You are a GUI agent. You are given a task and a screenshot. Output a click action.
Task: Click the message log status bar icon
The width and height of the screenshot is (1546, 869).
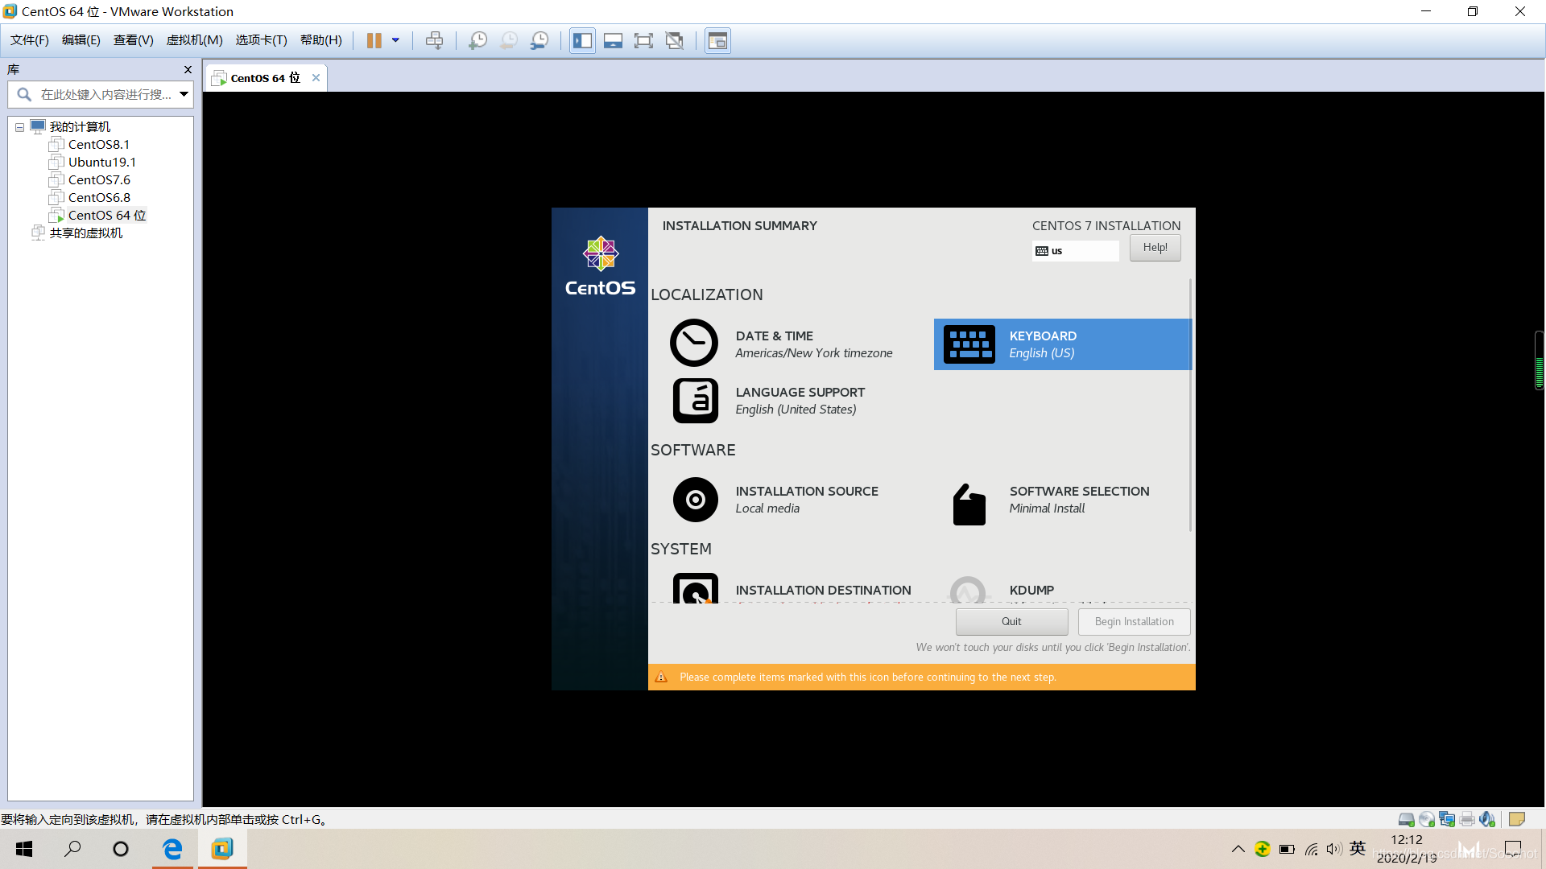1517,819
